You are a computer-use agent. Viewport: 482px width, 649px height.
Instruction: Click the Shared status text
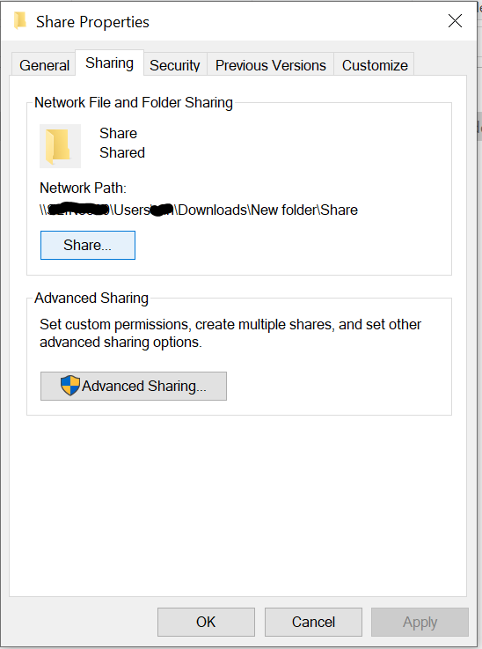point(122,152)
